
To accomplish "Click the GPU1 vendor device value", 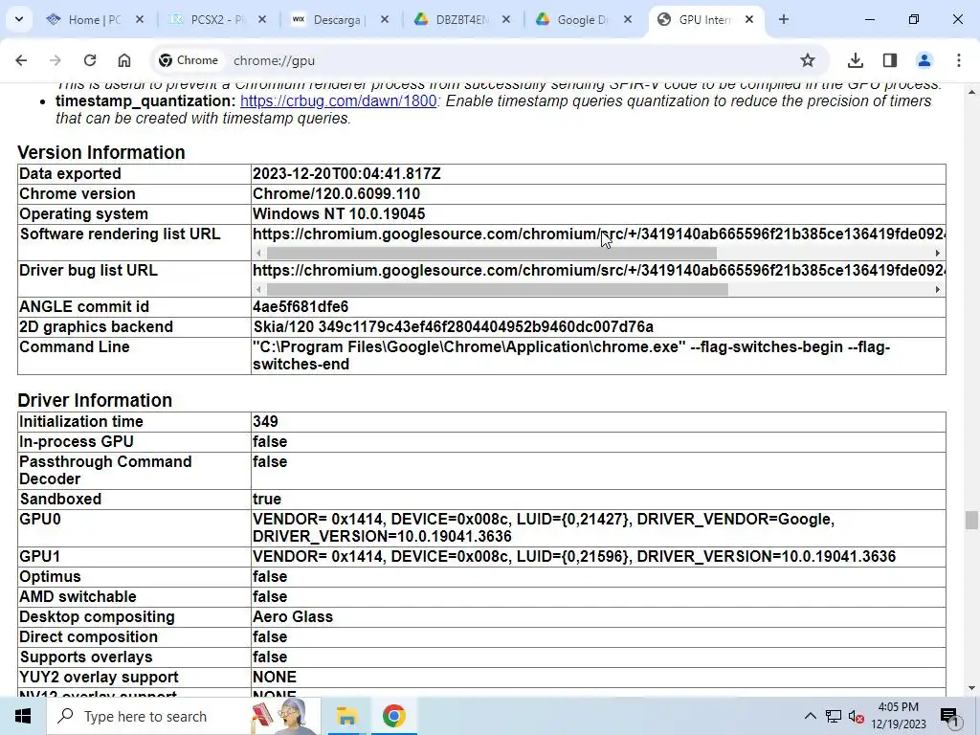I will [574, 556].
